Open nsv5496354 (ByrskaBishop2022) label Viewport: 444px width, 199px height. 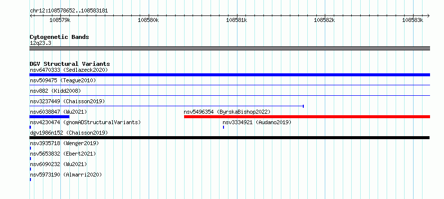pos(227,112)
